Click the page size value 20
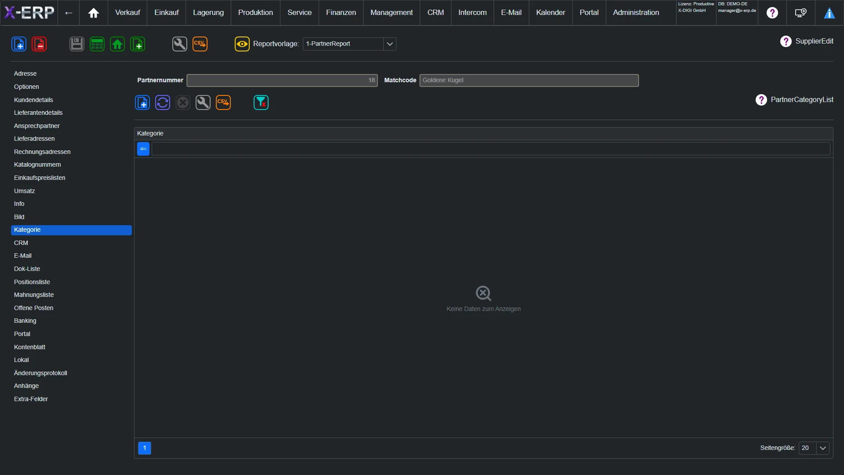The width and height of the screenshot is (844, 475). click(x=808, y=448)
